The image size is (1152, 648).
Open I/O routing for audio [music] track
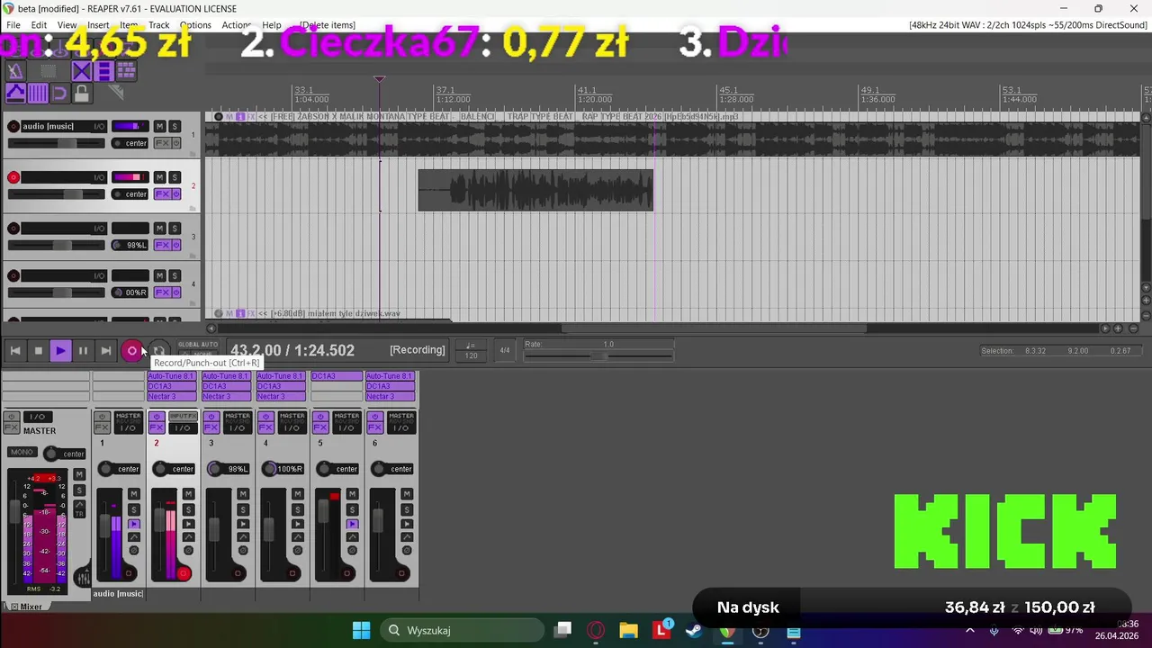pos(99,126)
